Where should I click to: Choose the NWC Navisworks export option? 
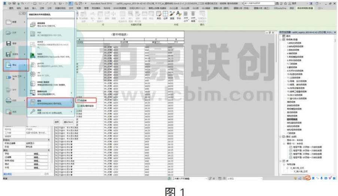[x=51, y=56]
